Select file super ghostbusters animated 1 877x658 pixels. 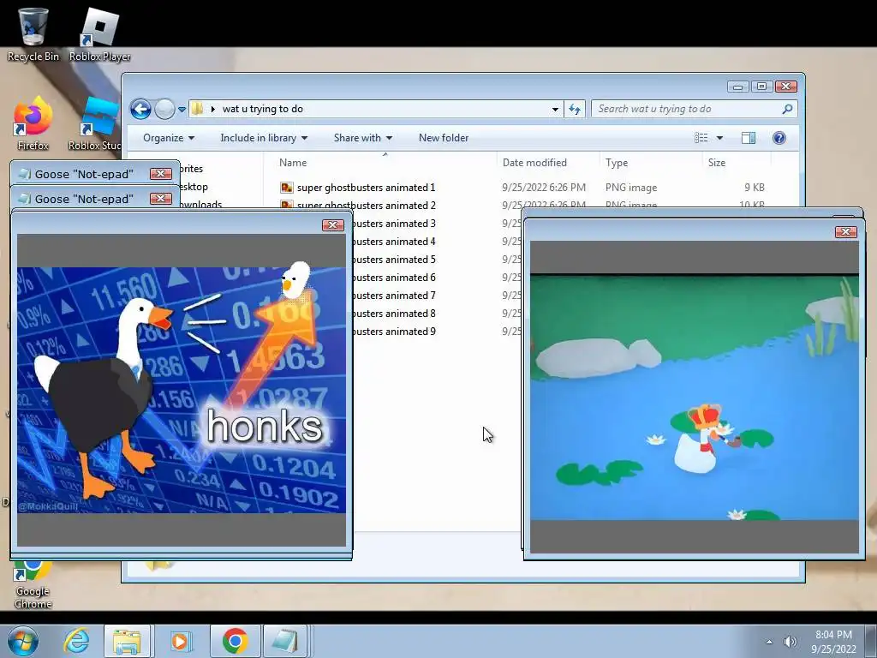click(366, 188)
